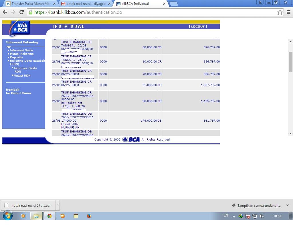The image size is (293, 232).
Task: Open Windows Explorer from the taskbar
Action: 36,216
